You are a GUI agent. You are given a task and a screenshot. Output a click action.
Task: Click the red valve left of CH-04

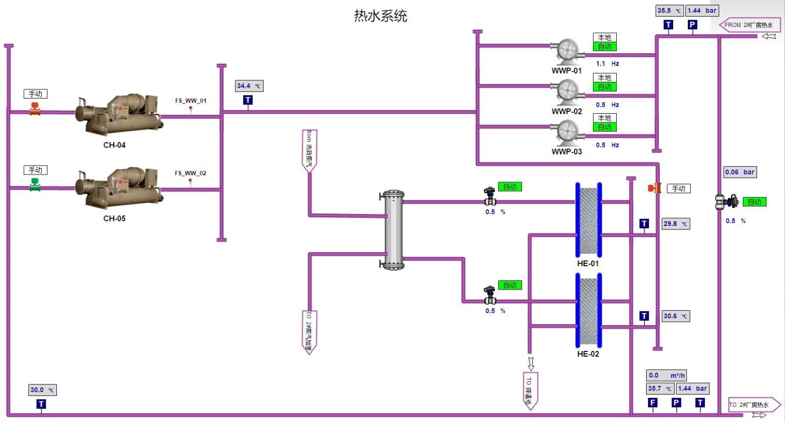(35, 110)
